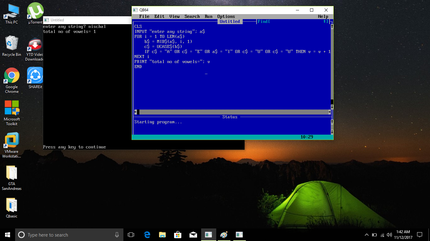The image size is (430, 241).
Task: Open GIMP from the taskbar
Action: point(224,234)
